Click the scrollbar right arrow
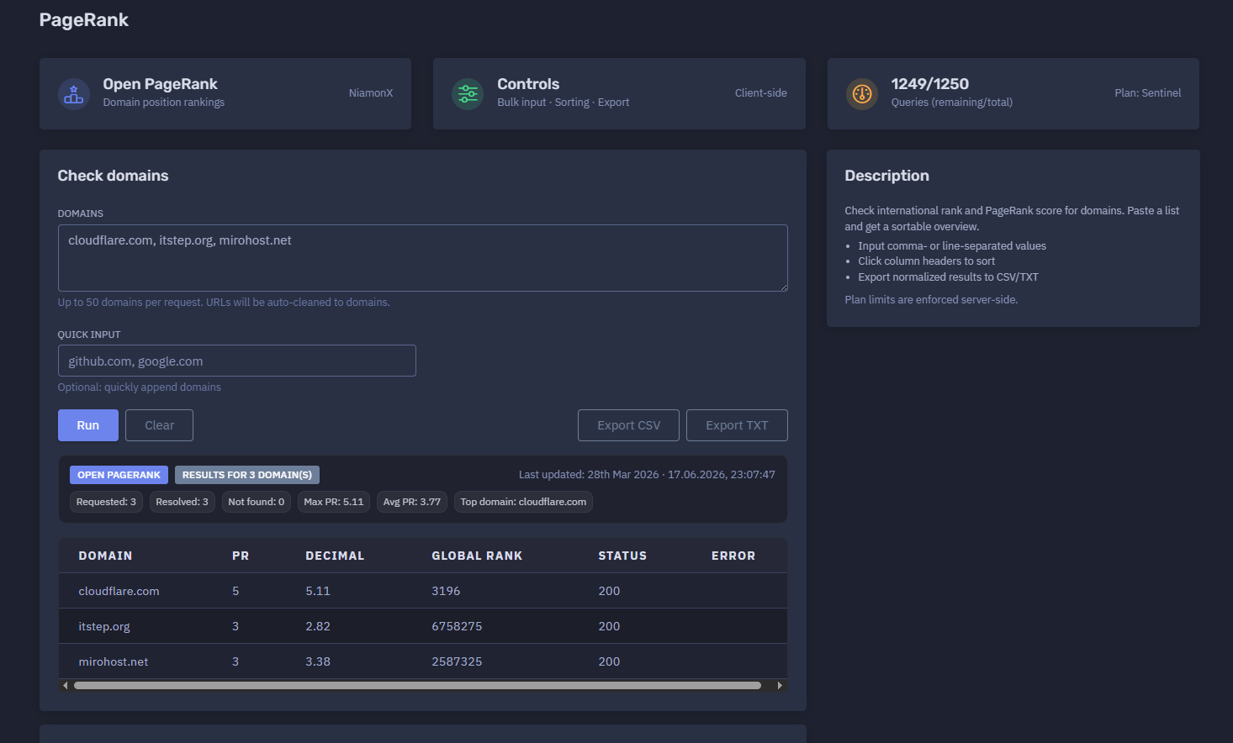The width and height of the screenshot is (1233, 743). click(780, 685)
